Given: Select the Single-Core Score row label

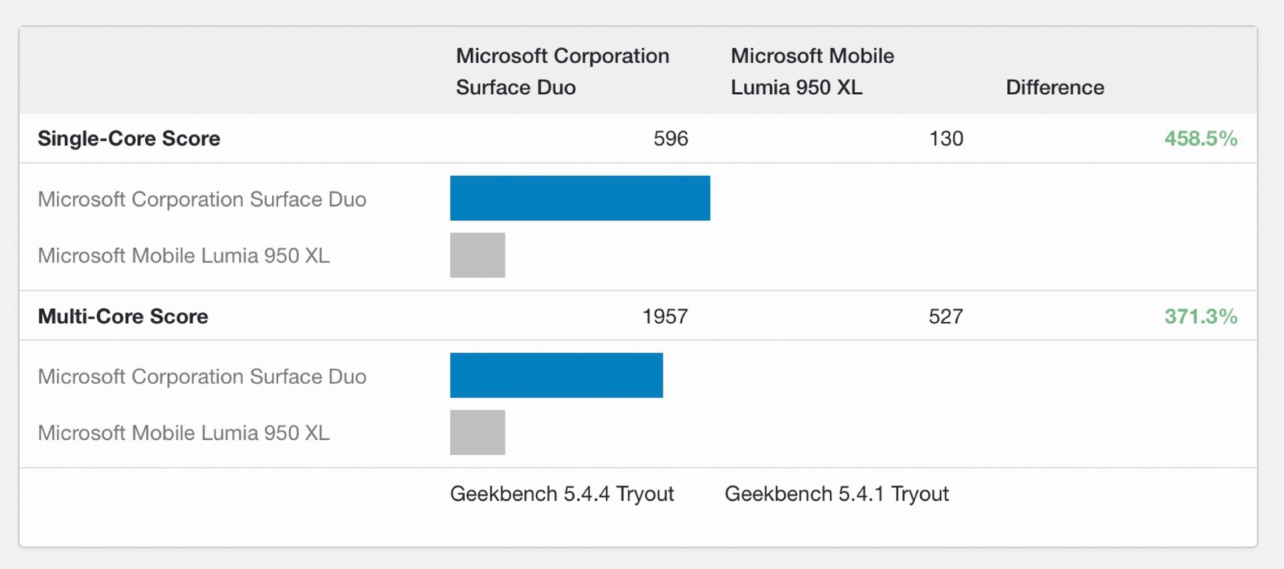Looking at the screenshot, I should point(129,138).
